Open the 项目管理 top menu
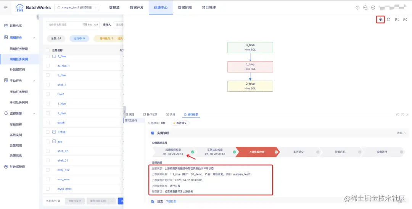Screen dimensions: 412x209 point(209,8)
